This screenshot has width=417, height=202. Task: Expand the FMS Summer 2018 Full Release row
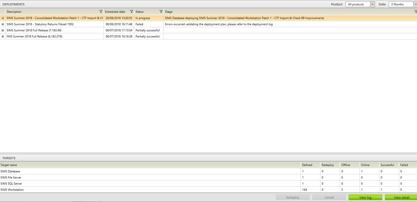(3, 36)
